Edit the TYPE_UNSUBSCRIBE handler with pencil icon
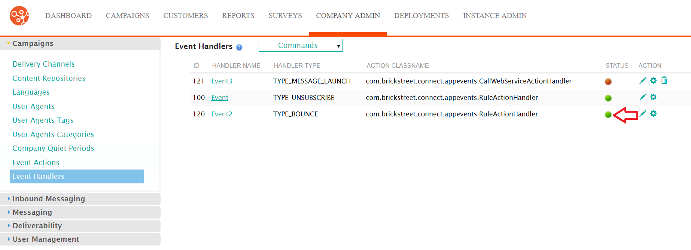Image resolution: width=691 pixels, height=250 pixels. [x=643, y=97]
